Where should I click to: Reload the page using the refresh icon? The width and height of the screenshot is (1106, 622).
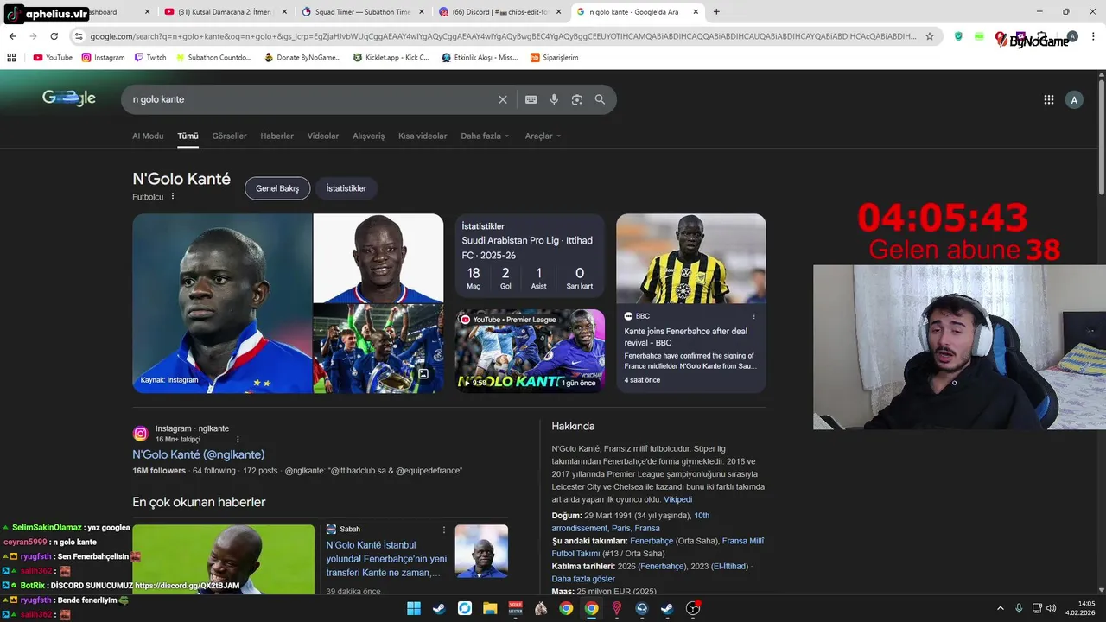[x=54, y=36]
